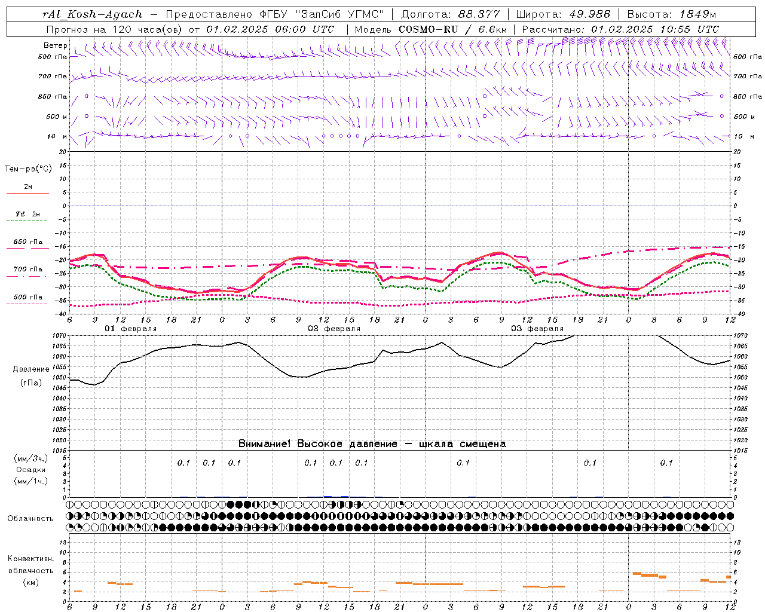
Task: Click the 02 февраля date label
Action: [334, 329]
